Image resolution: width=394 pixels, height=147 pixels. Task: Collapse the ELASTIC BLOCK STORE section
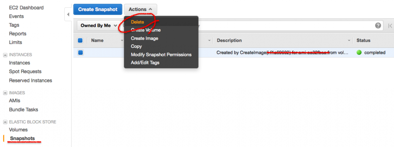click(x=5, y=122)
